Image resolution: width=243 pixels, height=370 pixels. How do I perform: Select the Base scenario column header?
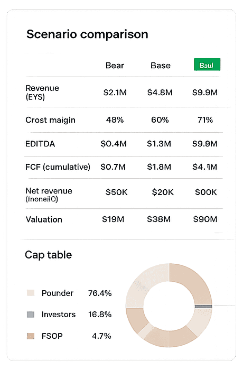pos(161,66)
